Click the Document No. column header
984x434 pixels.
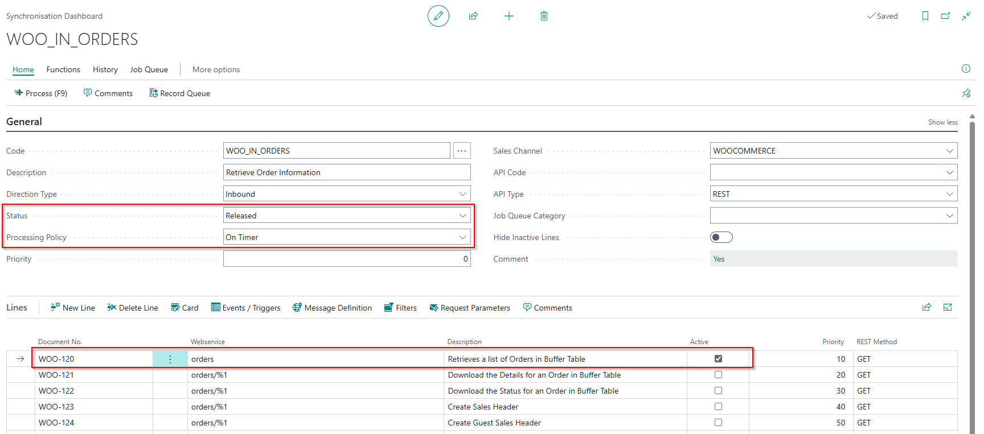pos(60,342)
